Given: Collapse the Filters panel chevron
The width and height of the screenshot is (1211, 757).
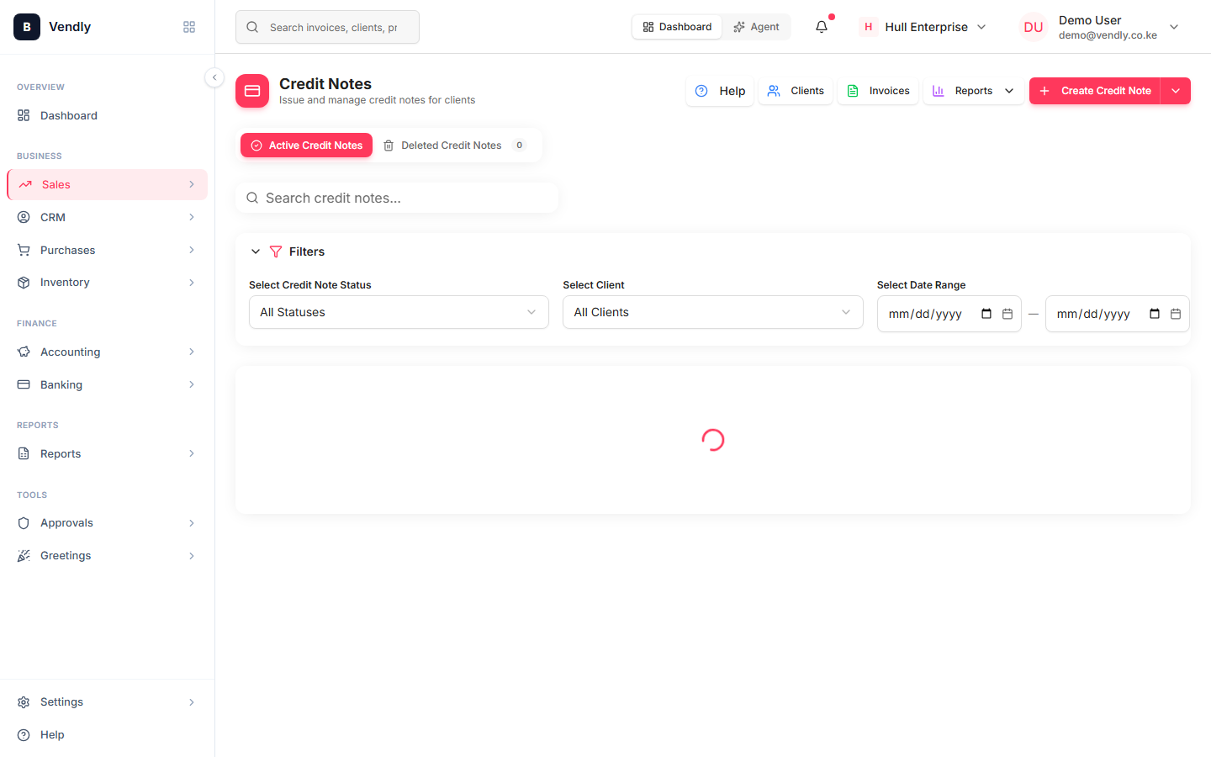Looking at the screenshot, I should pyautogui.click(x=256, y=251).
